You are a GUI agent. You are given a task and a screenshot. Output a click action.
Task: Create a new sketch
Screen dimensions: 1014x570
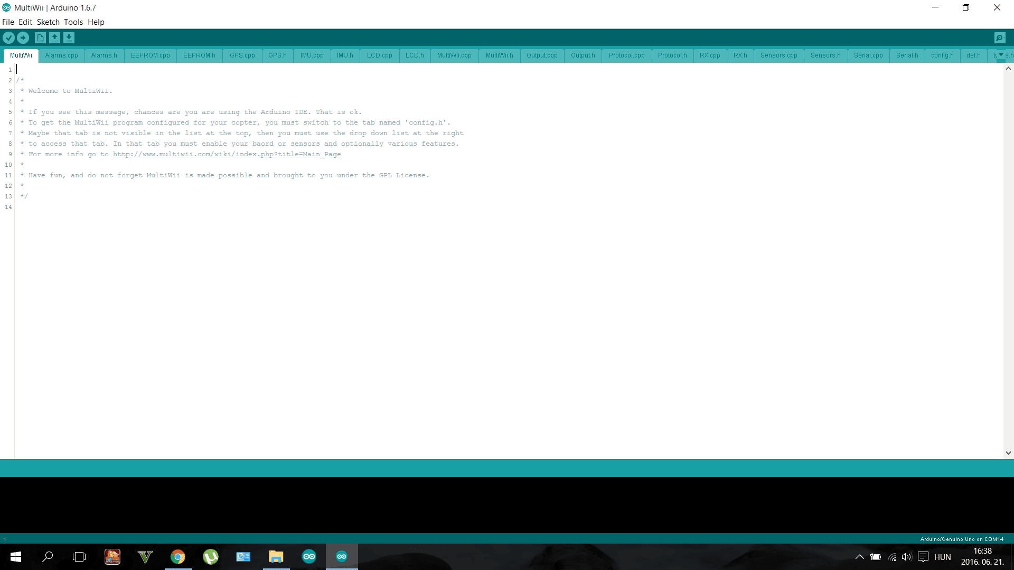point(40,37)
